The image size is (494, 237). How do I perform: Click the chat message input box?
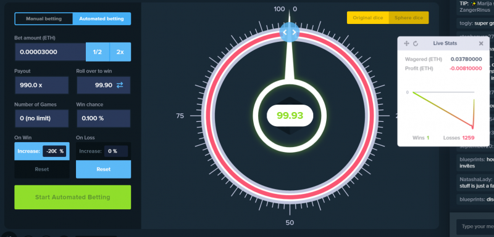pos(475,227)
